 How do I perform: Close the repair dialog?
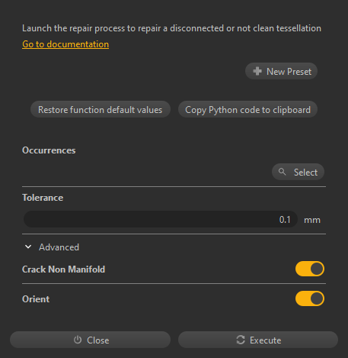click(x=90, y=340)
